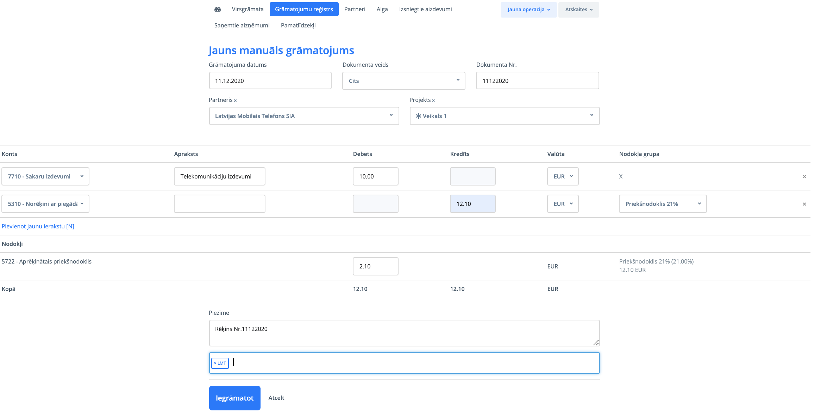This screenshot has height=416, width=814.
Task: Clear the Partneris field with x
Action: (x=235, y=100)
